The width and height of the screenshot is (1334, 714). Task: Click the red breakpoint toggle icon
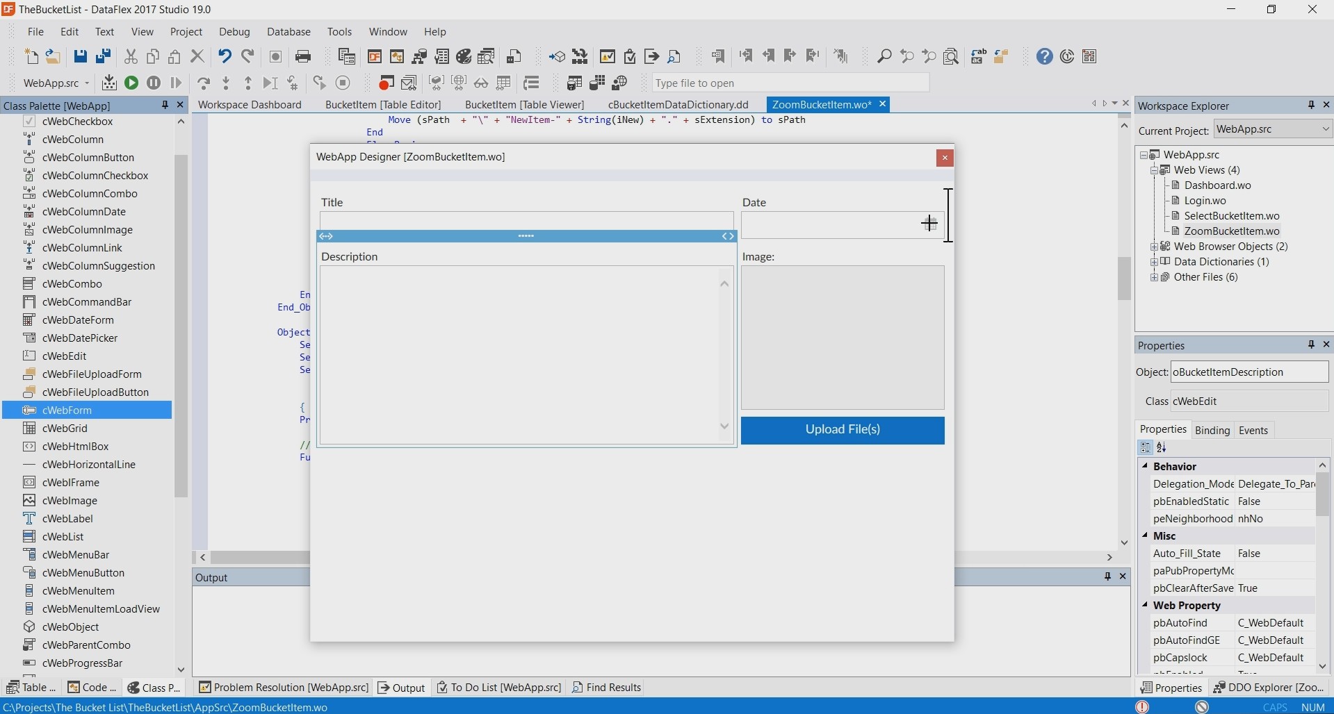tap(386, 83)
